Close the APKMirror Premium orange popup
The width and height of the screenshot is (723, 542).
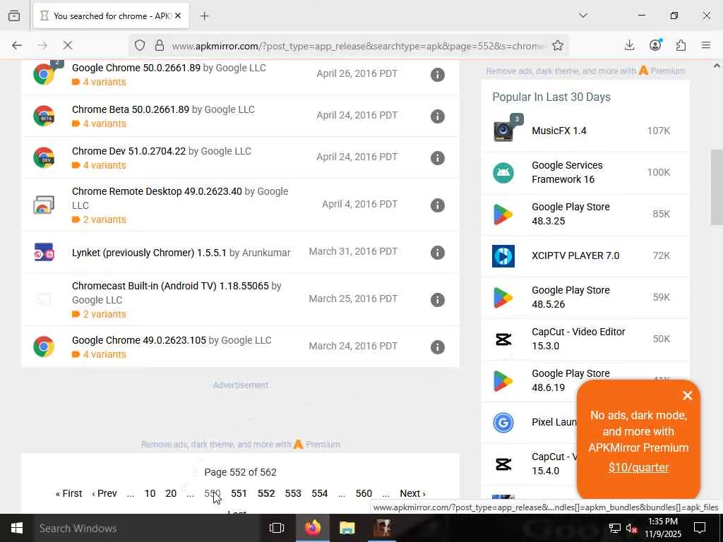pos(688,395)
